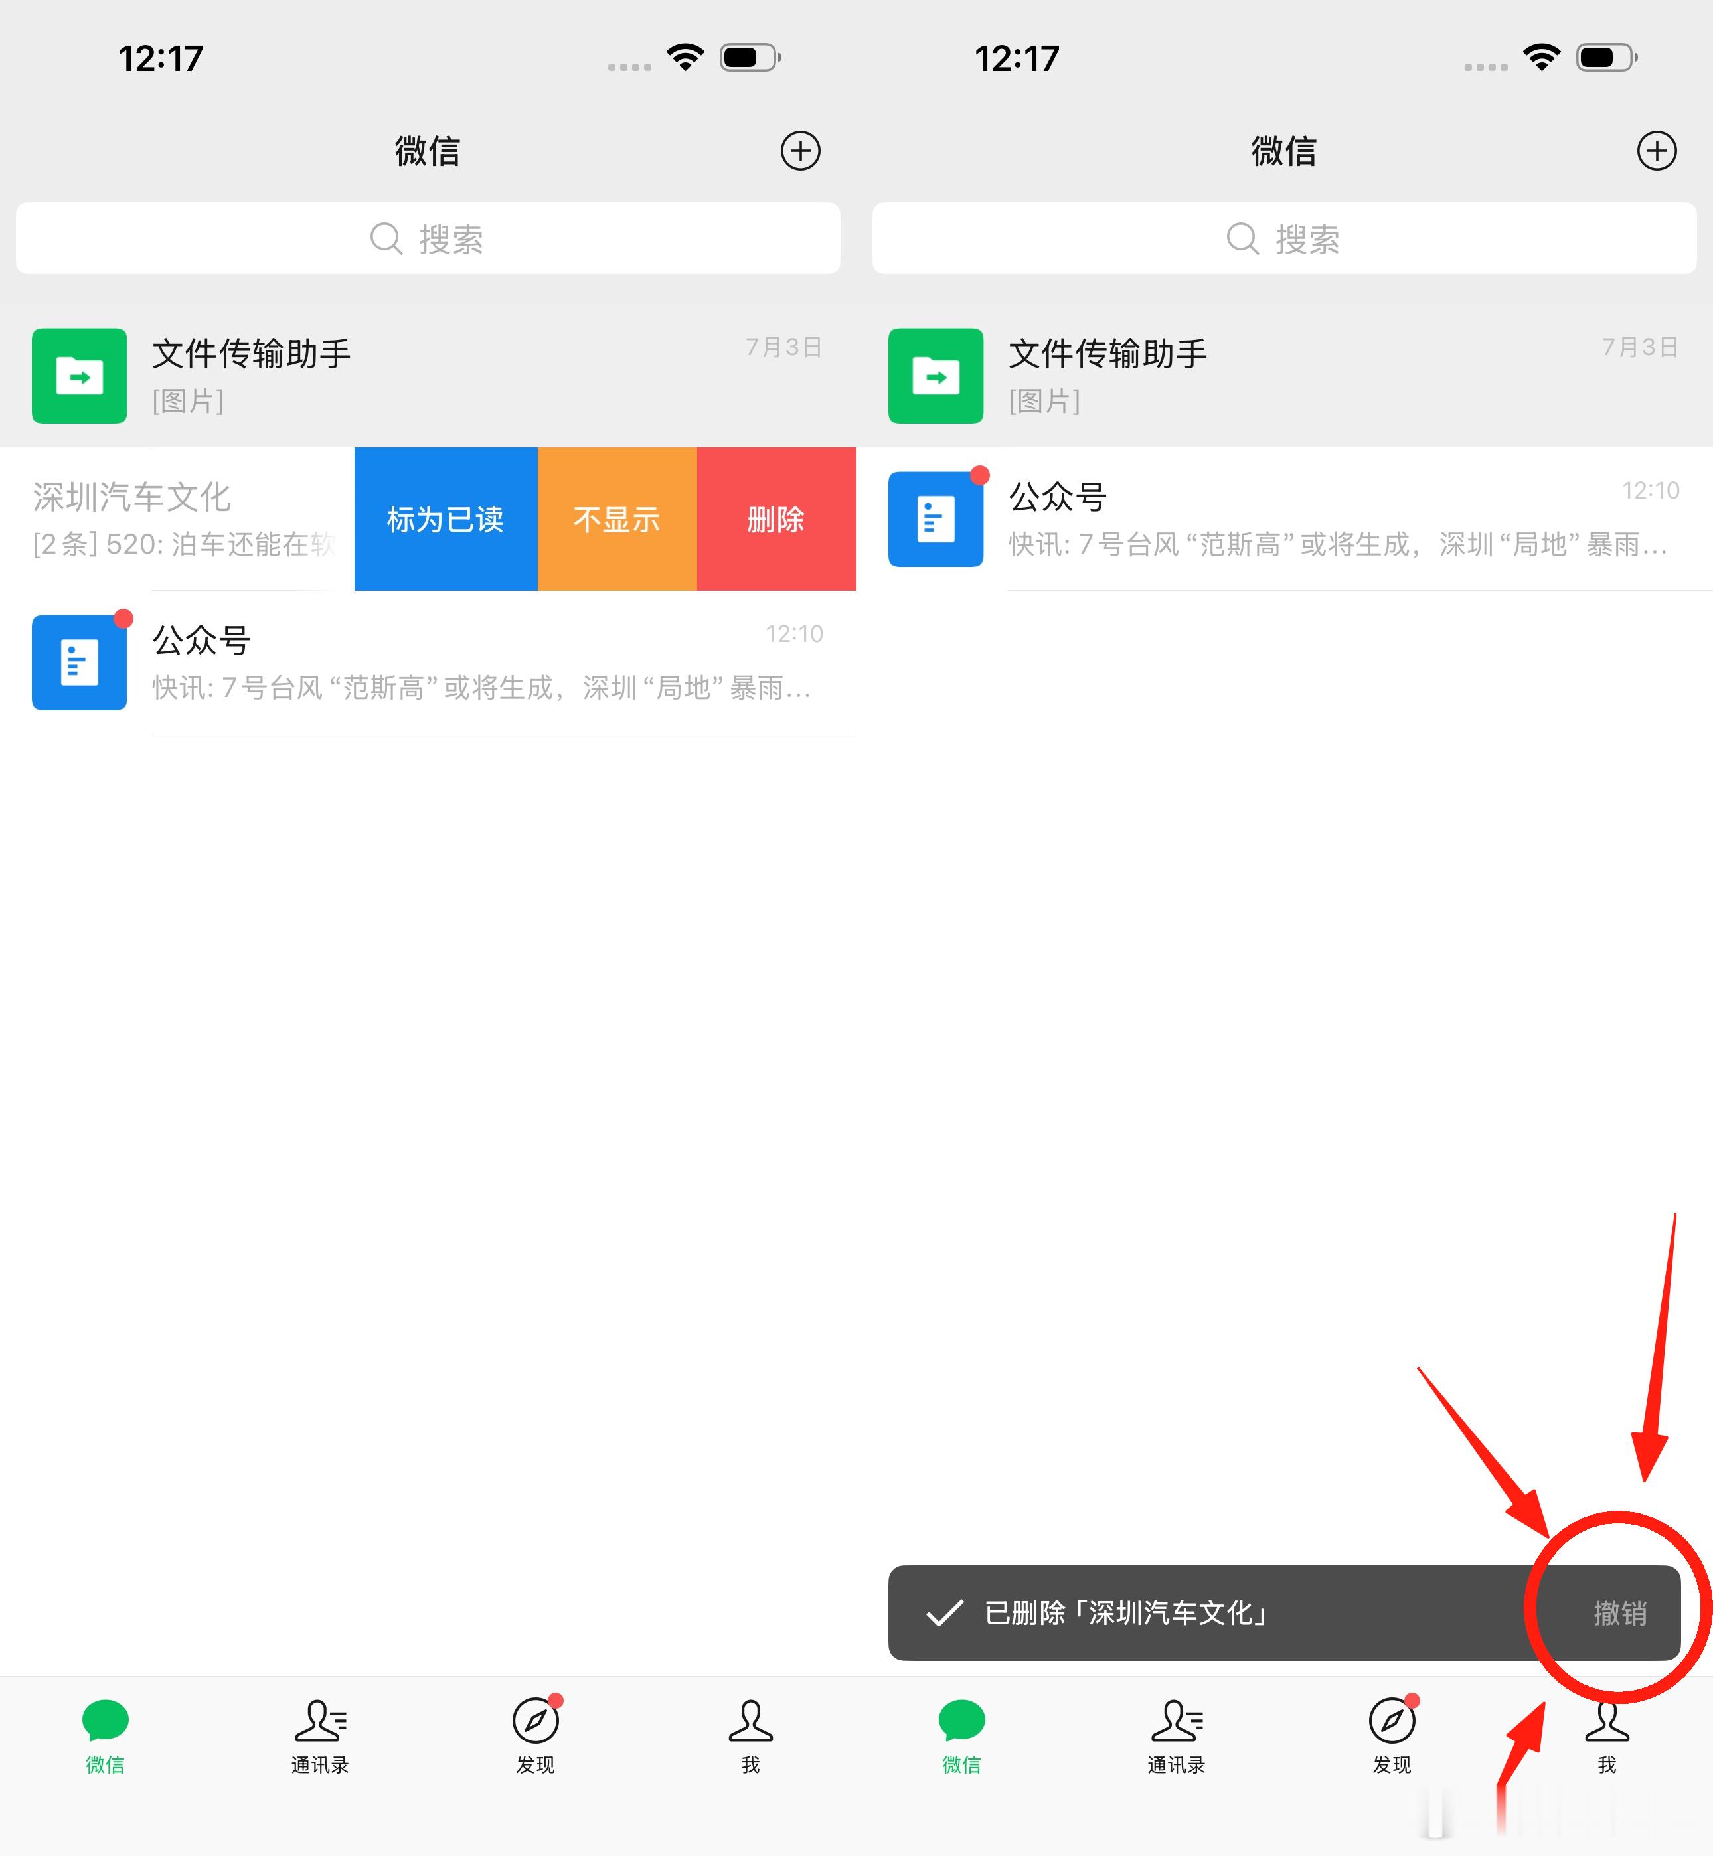Select 微信 tab in left phone
Viewport: 1713px width, 1856px height.
coord(105,1737)
